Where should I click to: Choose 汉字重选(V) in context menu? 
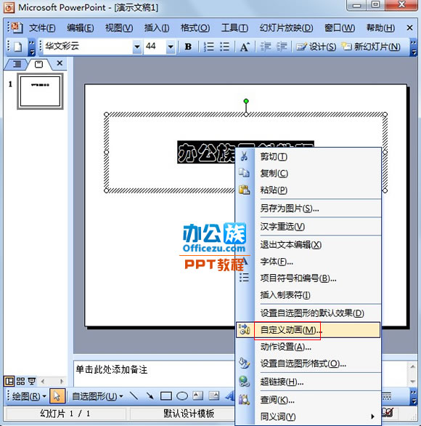click(x=308, y=227)
